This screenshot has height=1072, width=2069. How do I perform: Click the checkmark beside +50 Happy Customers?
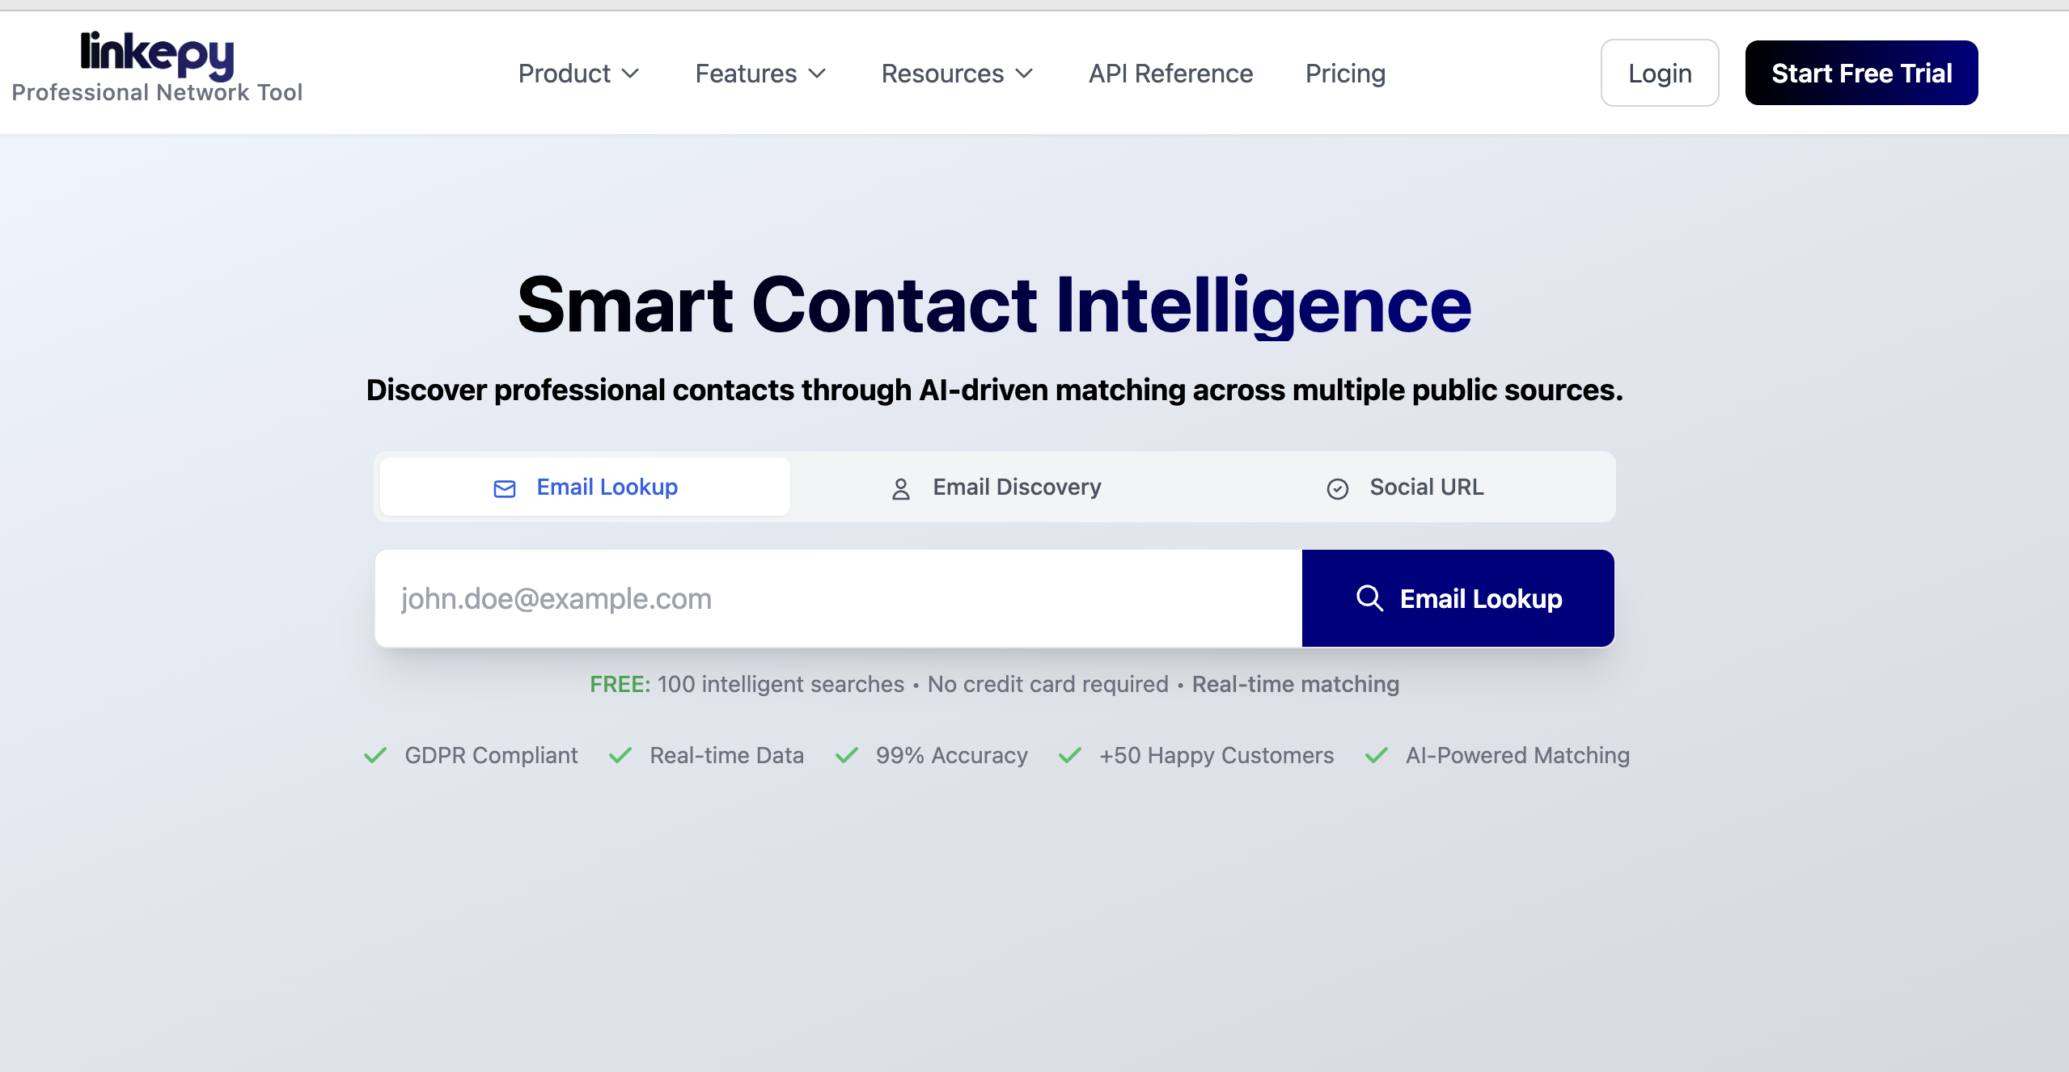[1070, 755]
